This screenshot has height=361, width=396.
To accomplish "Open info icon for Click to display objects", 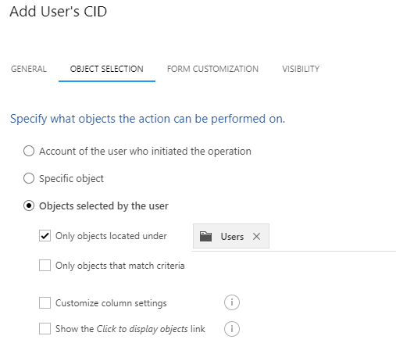I will click(232, 329).
